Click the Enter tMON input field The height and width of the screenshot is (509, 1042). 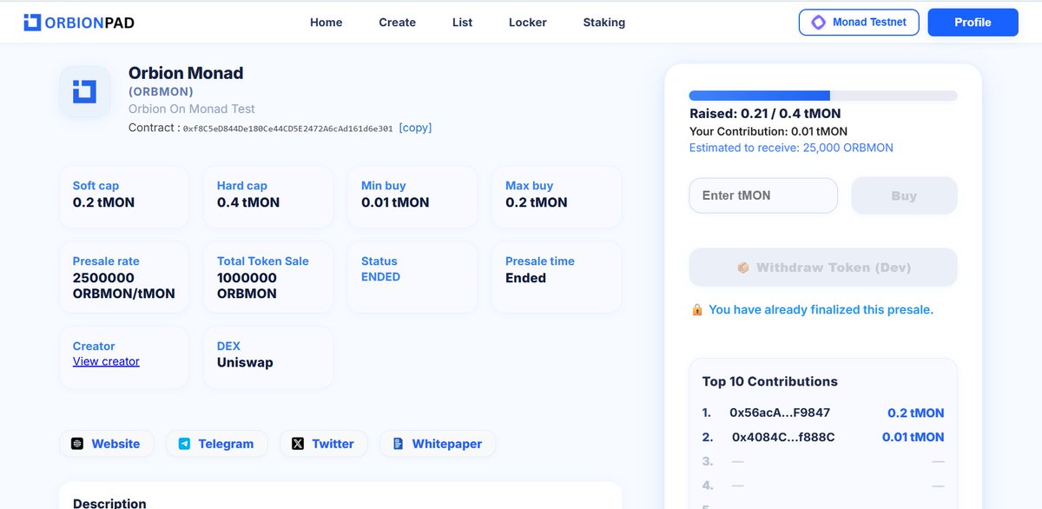click(763, 195)
